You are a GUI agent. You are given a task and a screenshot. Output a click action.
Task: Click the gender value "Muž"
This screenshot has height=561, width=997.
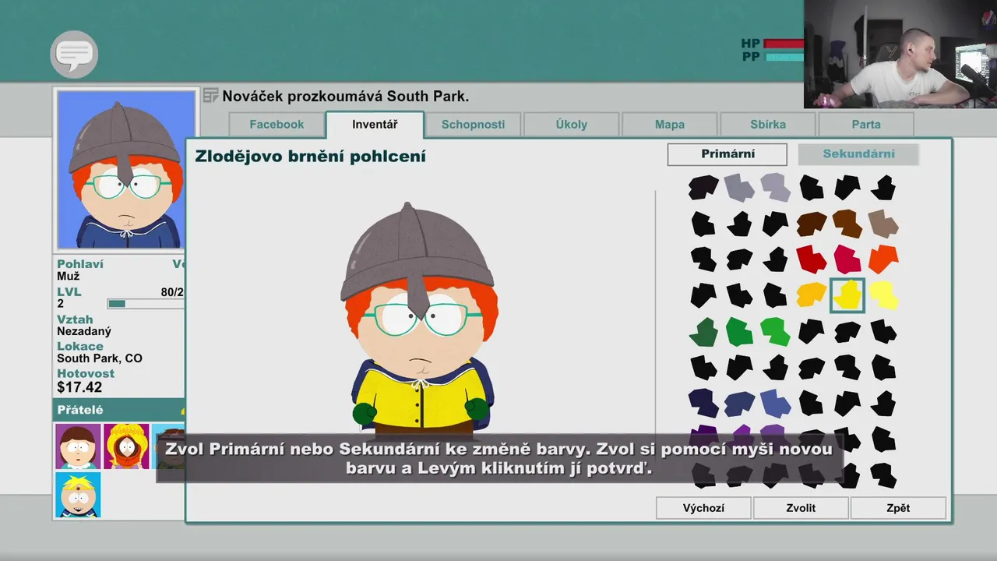coord(69,277)
